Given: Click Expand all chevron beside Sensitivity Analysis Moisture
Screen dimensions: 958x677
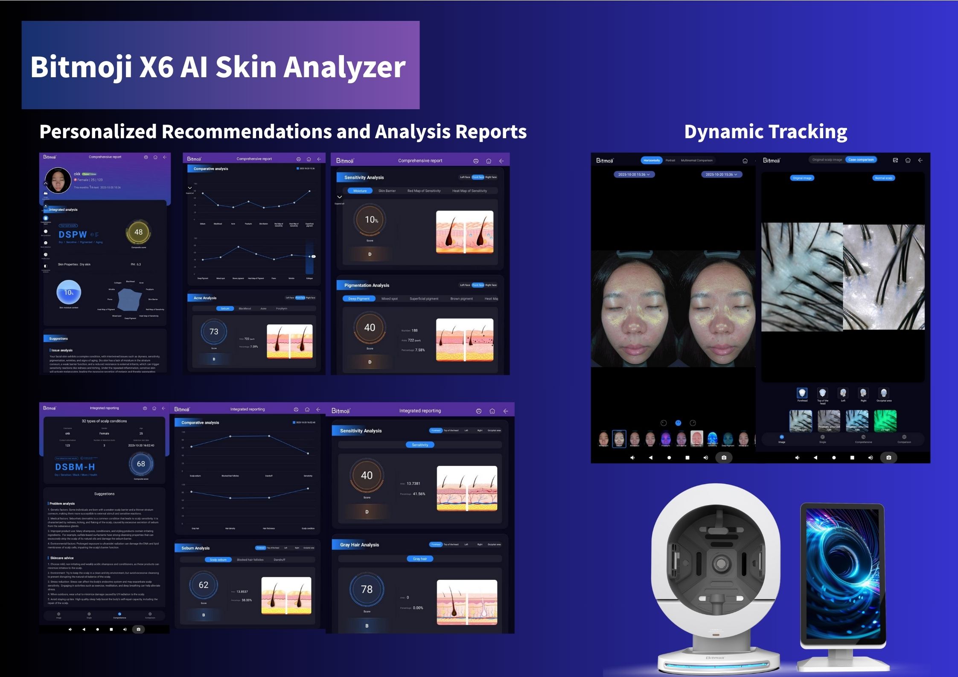Looking at the screenshot, I should pyautogui.click(x=340, y=198).
